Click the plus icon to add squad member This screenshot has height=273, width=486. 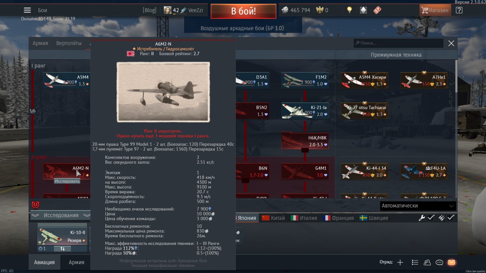tap(400, 262)
